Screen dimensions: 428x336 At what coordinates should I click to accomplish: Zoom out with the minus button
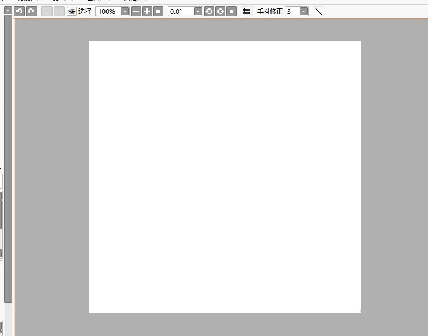pyautogui.click(x=136, y=12)
